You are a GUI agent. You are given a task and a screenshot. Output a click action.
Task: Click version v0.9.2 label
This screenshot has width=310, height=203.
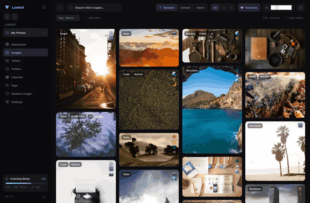9,197
